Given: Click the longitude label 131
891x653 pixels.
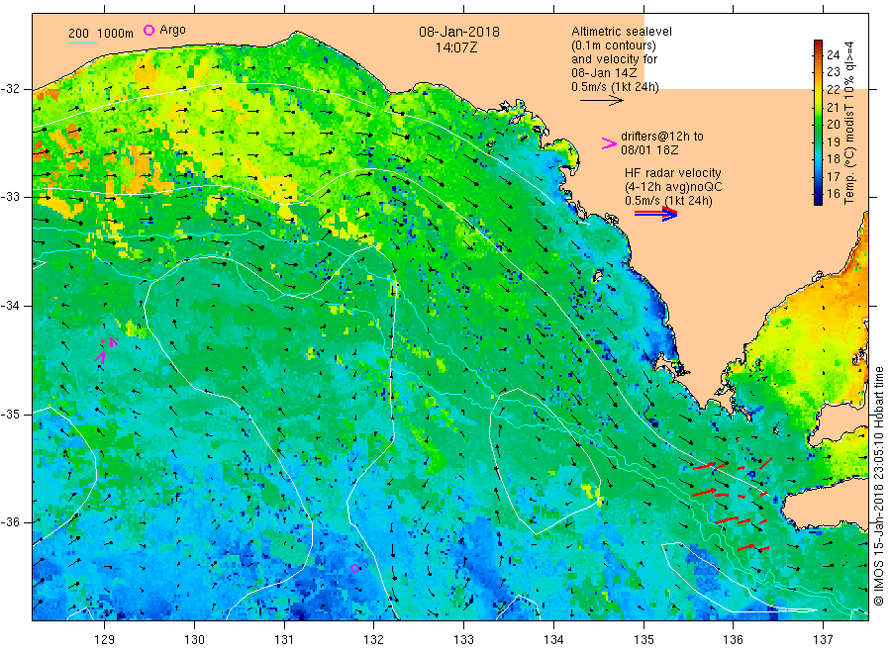Looking at the screenshot, I should (284, 640).
